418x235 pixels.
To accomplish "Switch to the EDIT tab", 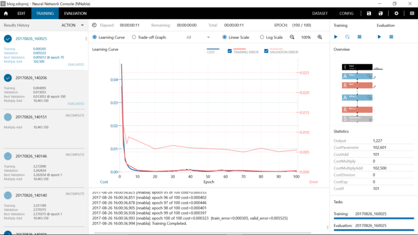I will click(x=21, y=14).
